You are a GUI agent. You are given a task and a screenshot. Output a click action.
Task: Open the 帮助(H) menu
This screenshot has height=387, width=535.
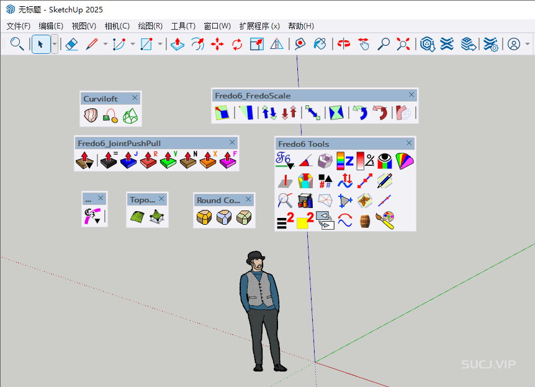[301, 26]
